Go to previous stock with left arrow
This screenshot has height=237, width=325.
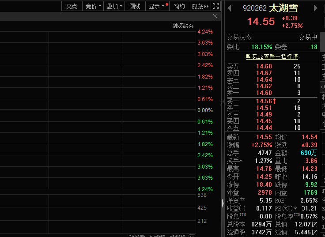229,8
